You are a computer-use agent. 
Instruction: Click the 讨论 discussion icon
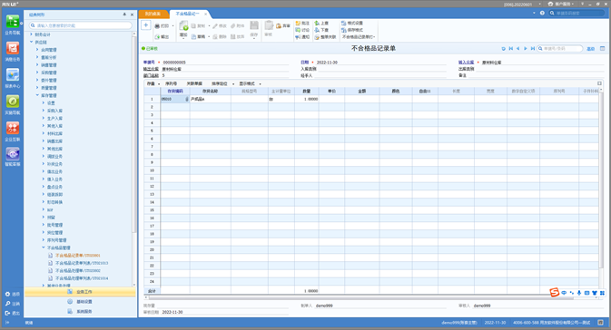tap(298, 30)
